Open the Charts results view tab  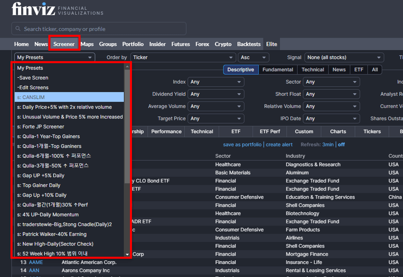click(338, 131)
